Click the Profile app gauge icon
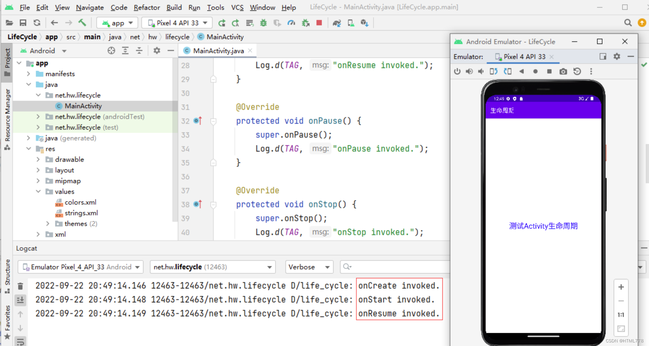The width and height of the screenshot is (649, 346). (291, 23)
